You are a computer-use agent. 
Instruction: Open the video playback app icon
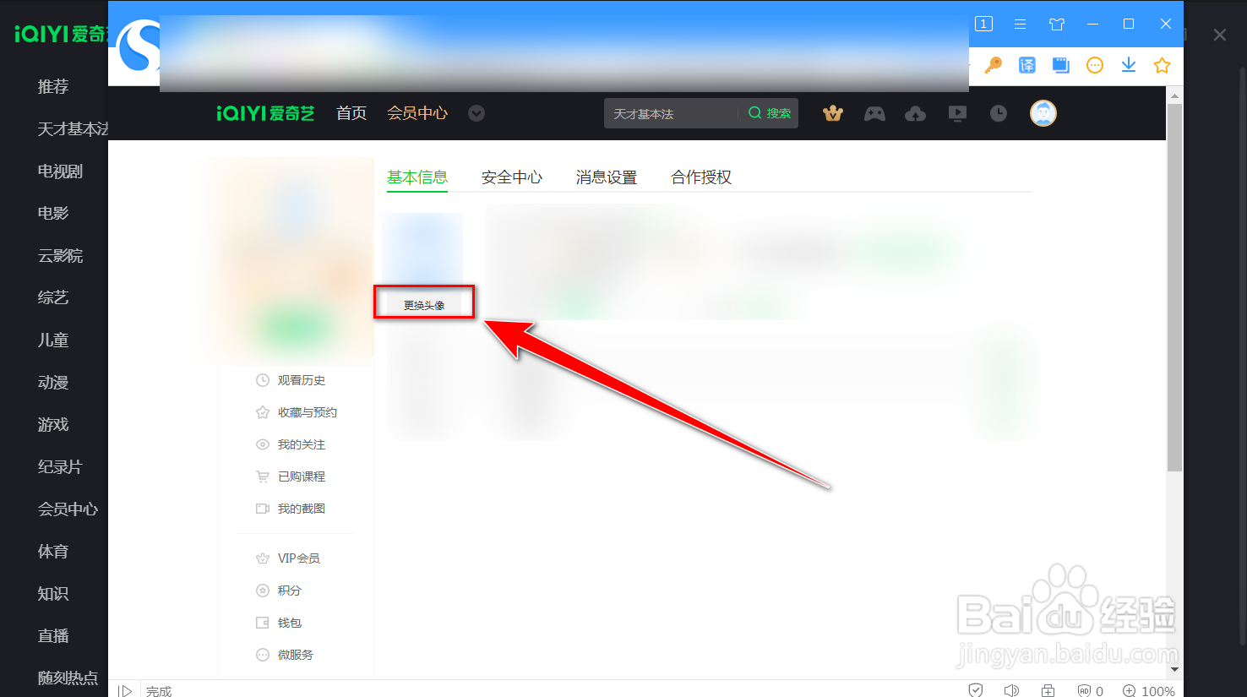pos(957,113)
